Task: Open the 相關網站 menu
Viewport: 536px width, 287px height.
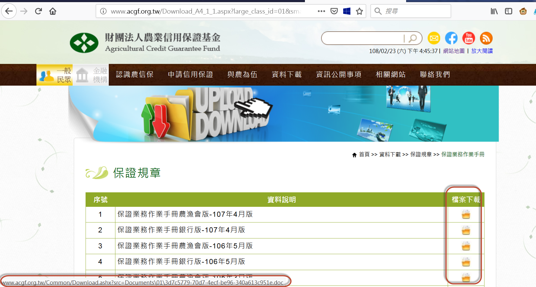Action: [390, 74]
